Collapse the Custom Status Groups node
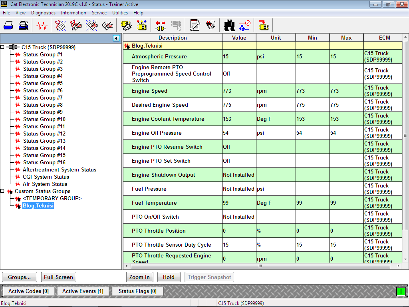The height and width of the screenshot is (307, 409). pyautogui.click(x=3, y=191)
